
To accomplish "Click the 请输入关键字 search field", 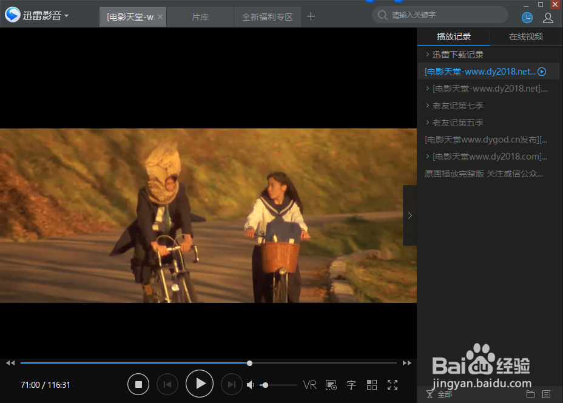I will tap(440, 15).
